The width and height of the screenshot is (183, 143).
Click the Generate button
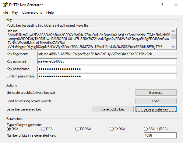pos(156,93)
